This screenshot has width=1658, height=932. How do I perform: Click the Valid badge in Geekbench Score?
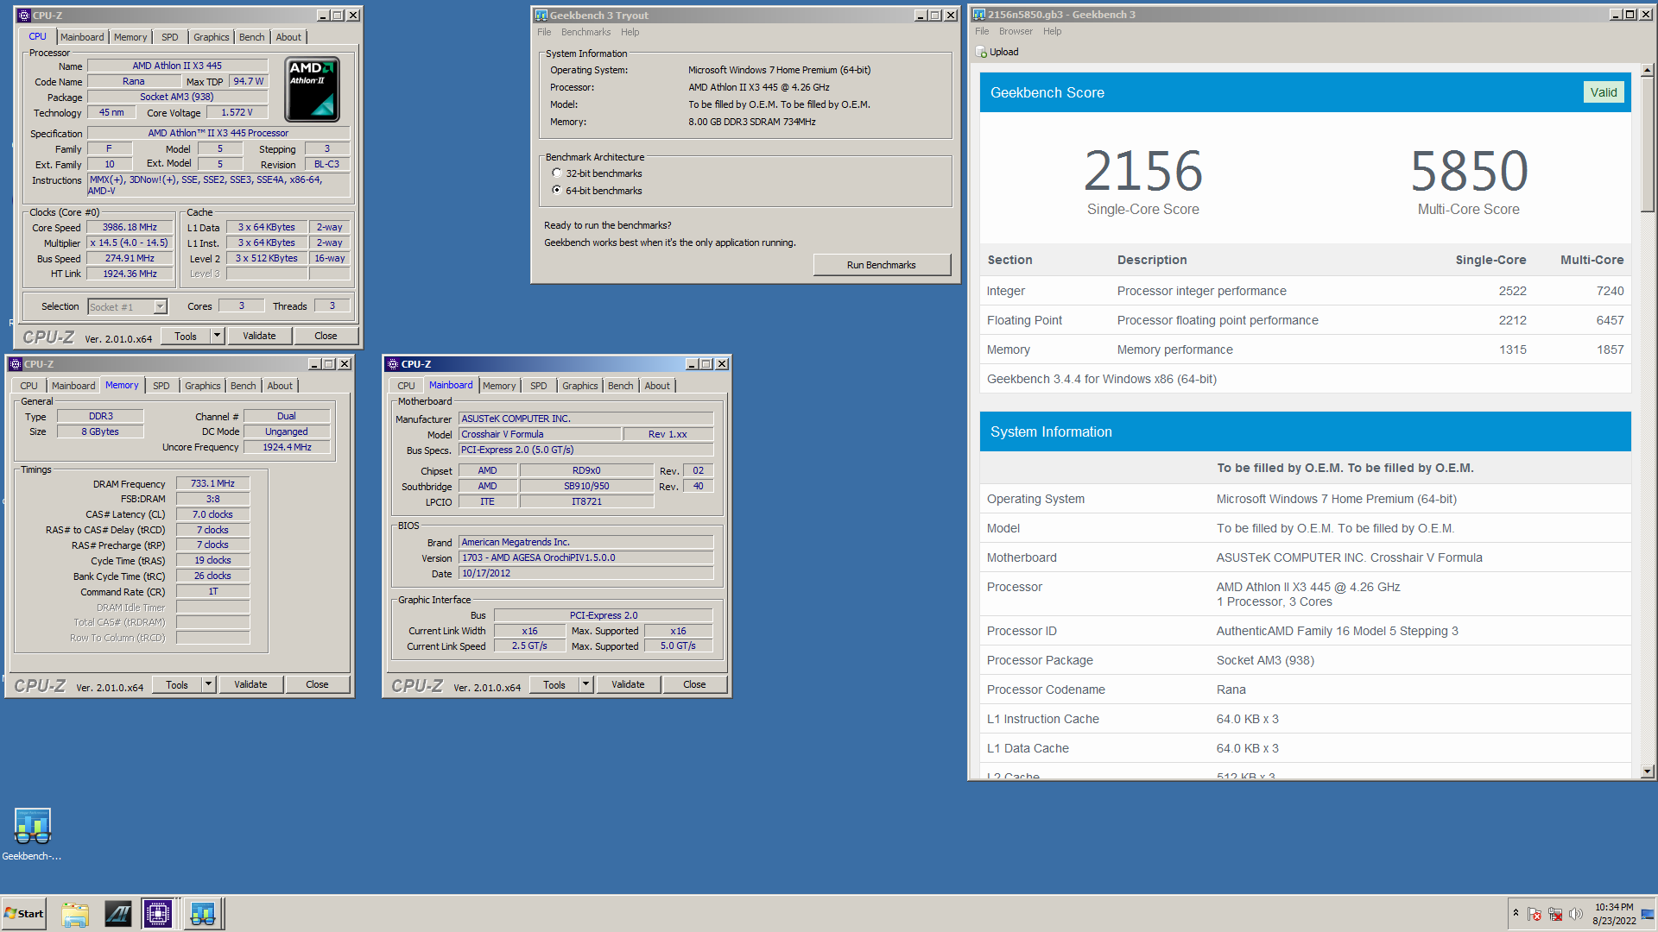click(1604, 92)
